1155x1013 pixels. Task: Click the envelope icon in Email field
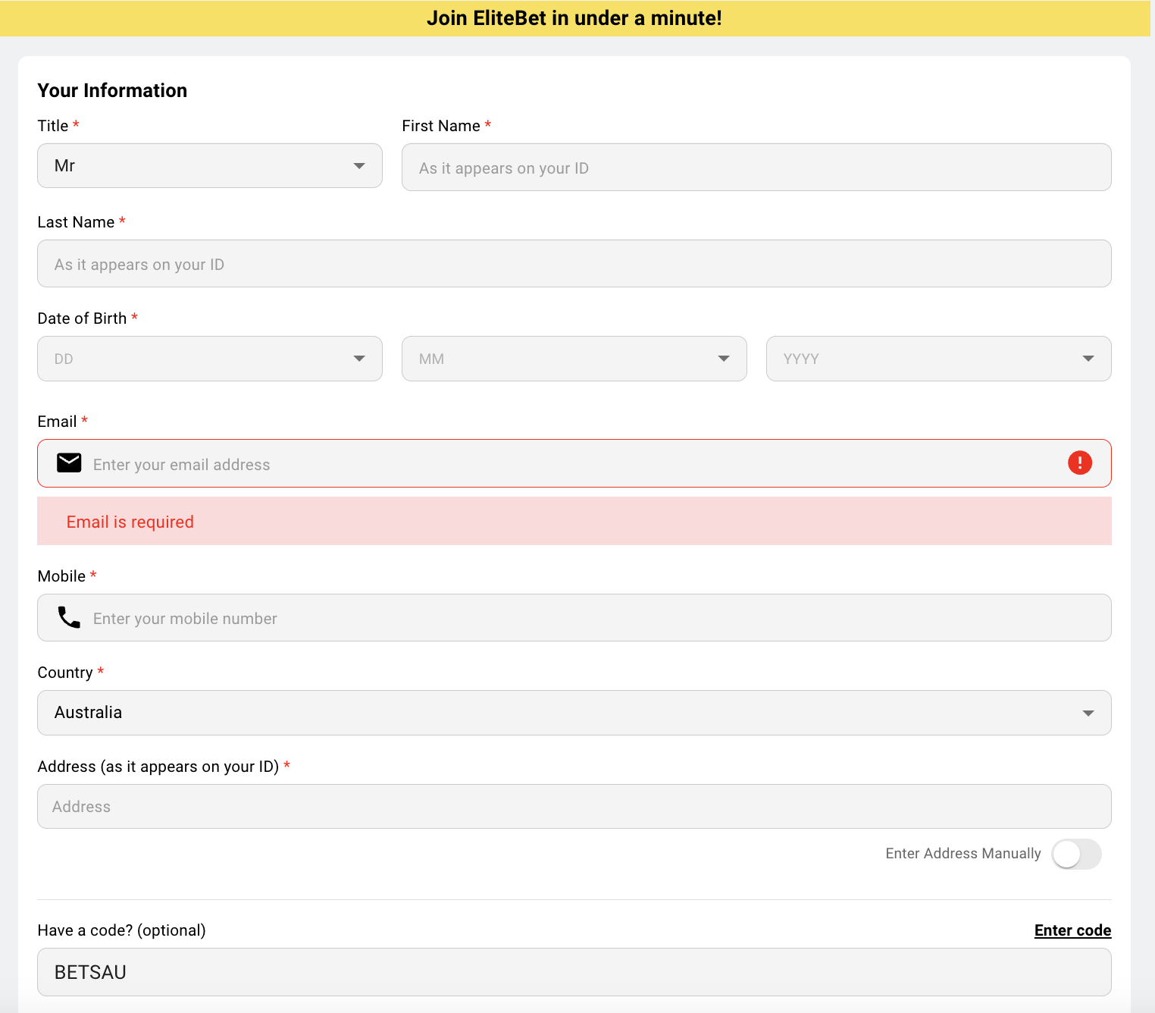[69, 463]
